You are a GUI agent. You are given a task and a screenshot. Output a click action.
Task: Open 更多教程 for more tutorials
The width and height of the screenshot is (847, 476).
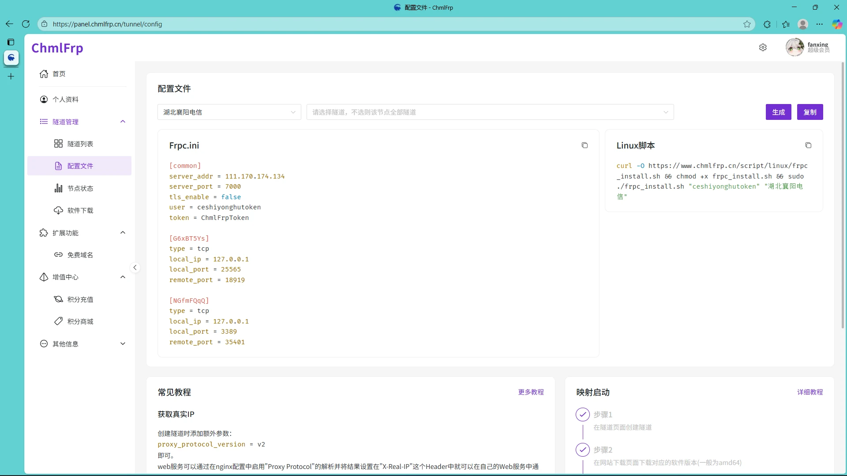pos(531,392)
